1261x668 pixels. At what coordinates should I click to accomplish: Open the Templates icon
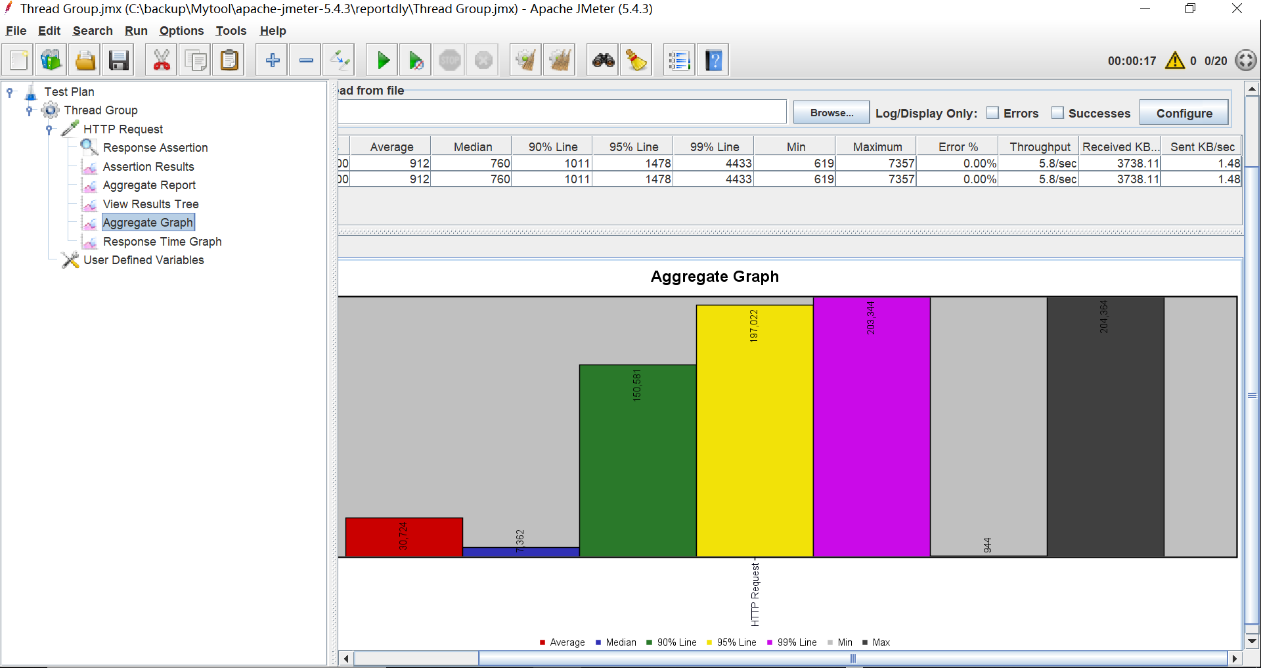tap(51, 60)
